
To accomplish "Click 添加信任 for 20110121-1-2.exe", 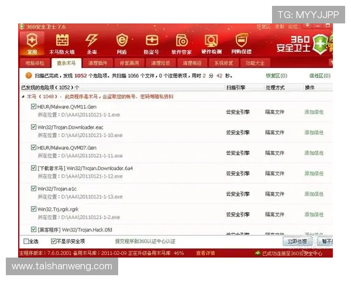I will (x=314, y=214).
